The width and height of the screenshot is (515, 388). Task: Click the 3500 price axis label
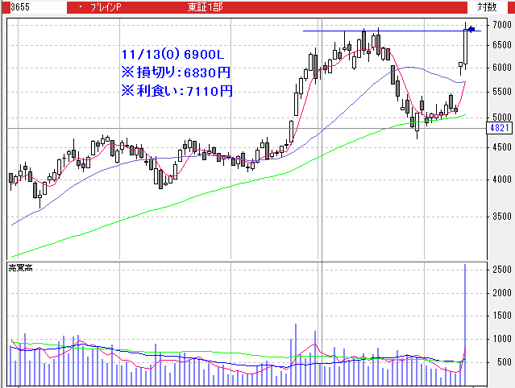pos(500,217)
